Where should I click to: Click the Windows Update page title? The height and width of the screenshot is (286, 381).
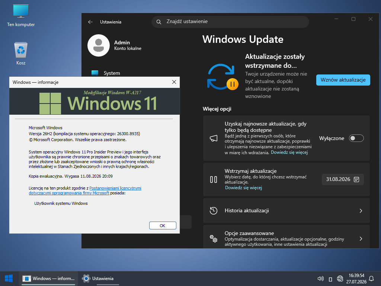(x=243, y=39)
